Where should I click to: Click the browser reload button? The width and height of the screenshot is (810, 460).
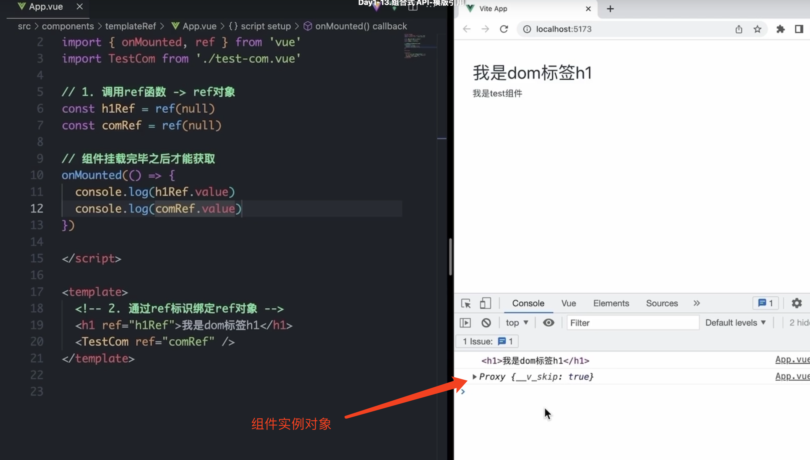coord(504,29)
